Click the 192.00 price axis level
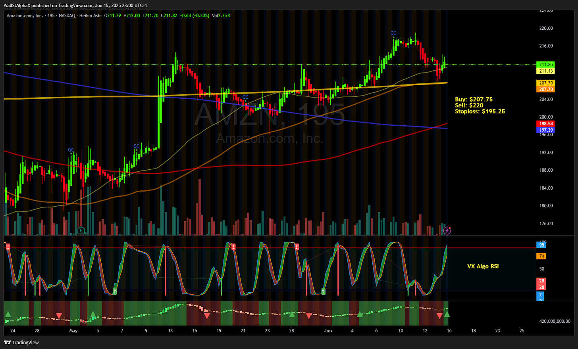This screenshot has height=349, width=578. [546, 152]
